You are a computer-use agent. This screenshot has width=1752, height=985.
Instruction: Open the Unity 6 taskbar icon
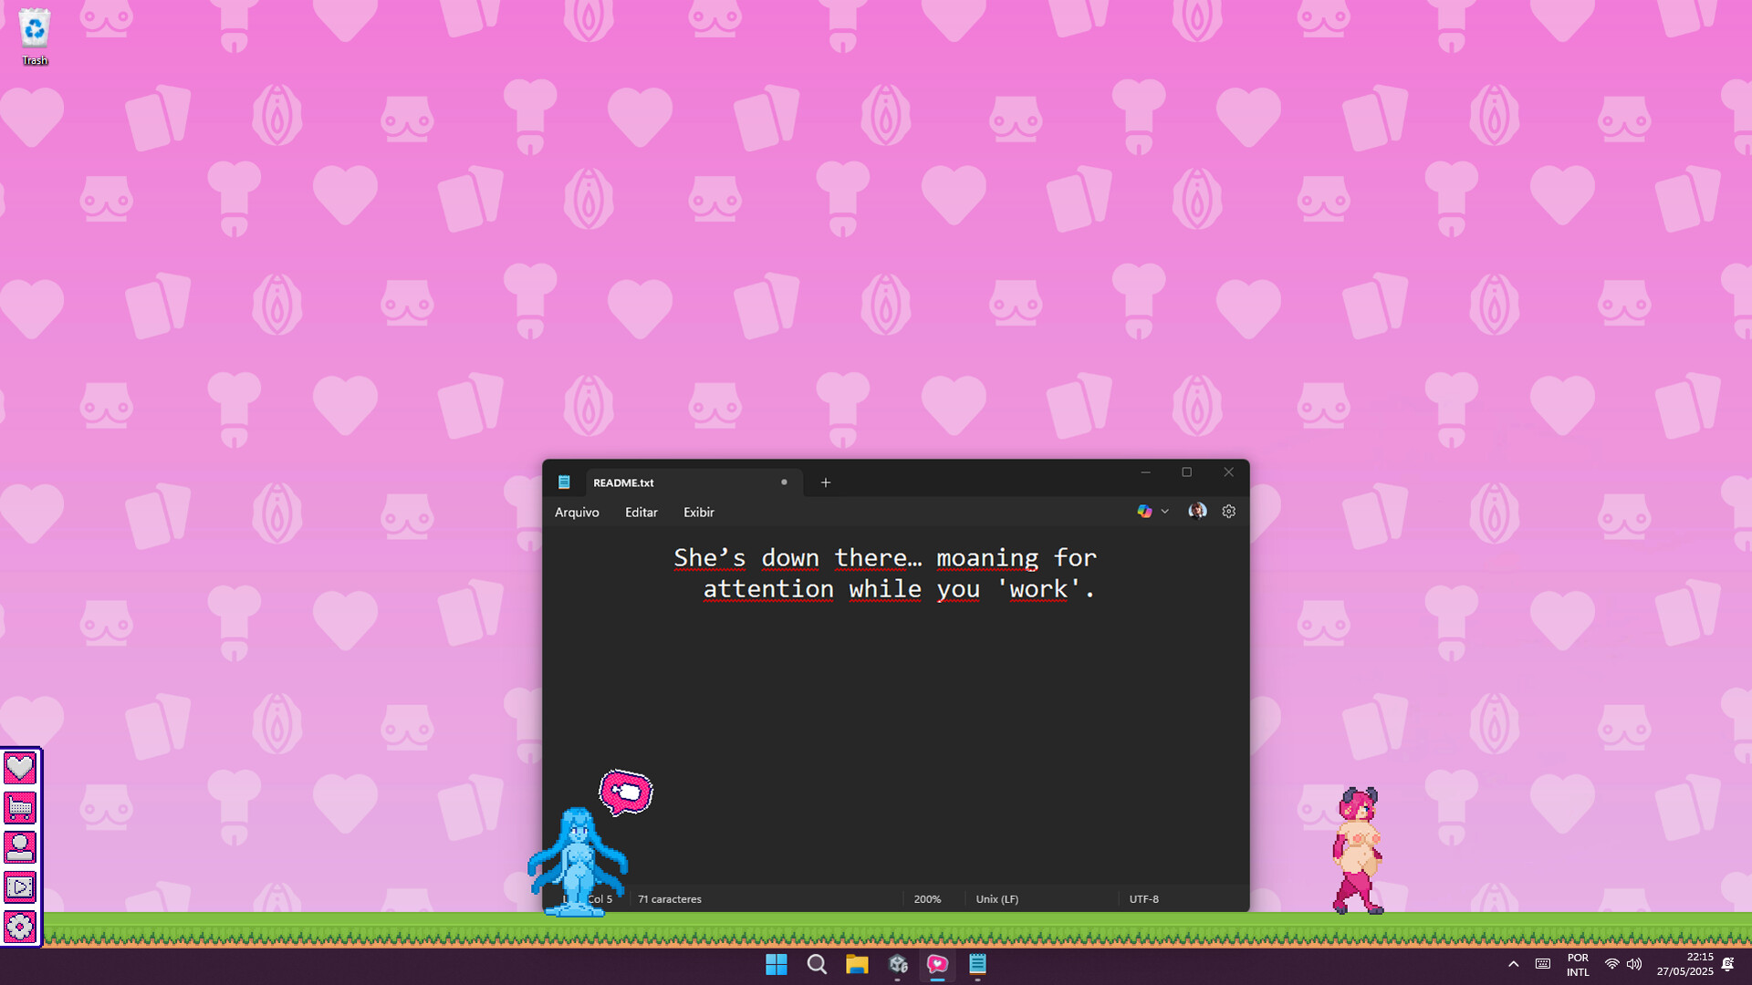tap(899, 964)
